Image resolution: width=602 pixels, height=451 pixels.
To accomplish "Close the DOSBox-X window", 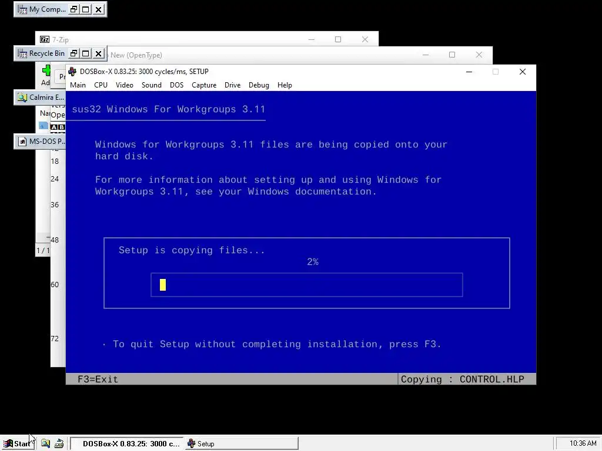I will pos(522,72).
